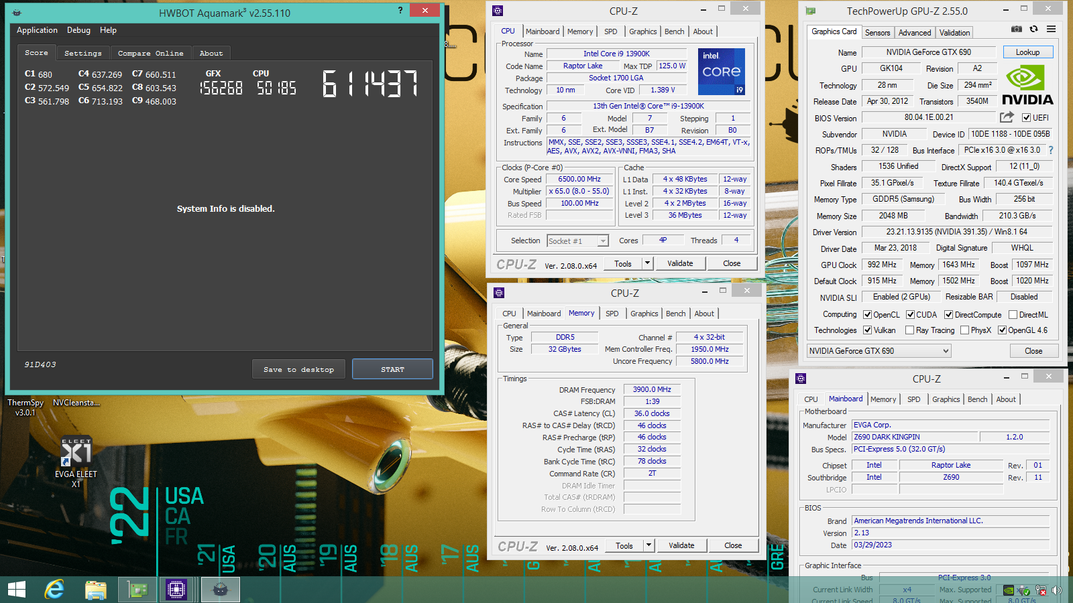Open the Debug menu in Aquamark
Image resolution: width=1073 pixels, height=603 pixels.
tap(78, 30)
